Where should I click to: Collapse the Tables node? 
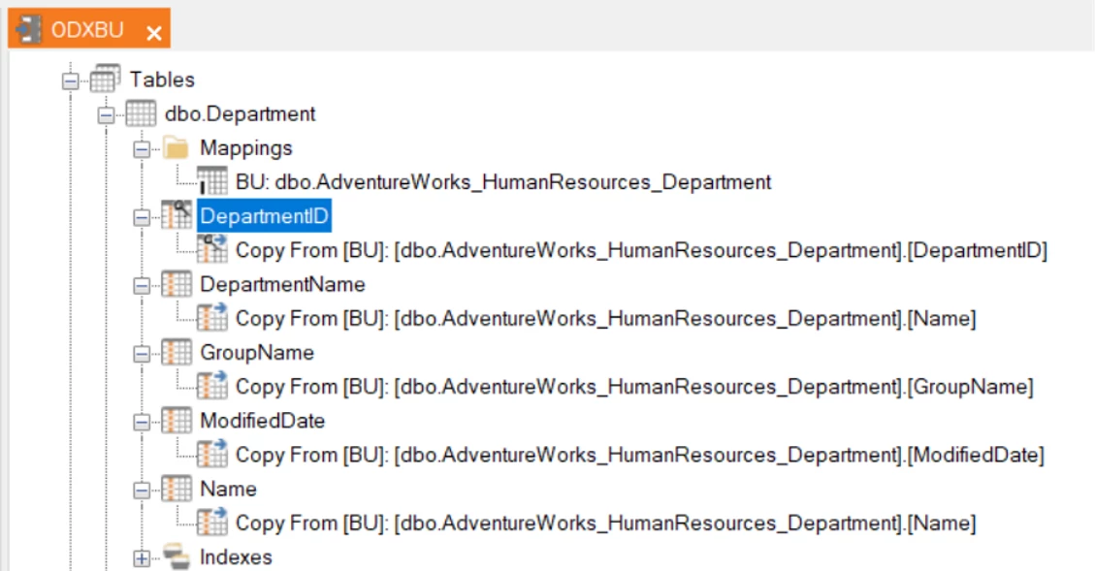click(69, 80)
